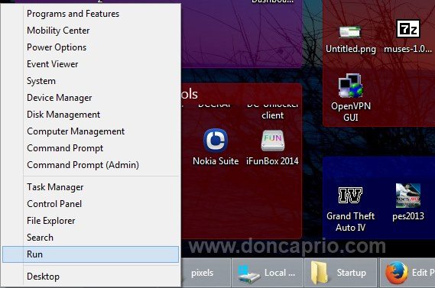Launch the Grand Theft Auto IV icon
Image resolution: width=435 pixels, height=288 pixels.
pyautogui.click(x=350, y=209)
